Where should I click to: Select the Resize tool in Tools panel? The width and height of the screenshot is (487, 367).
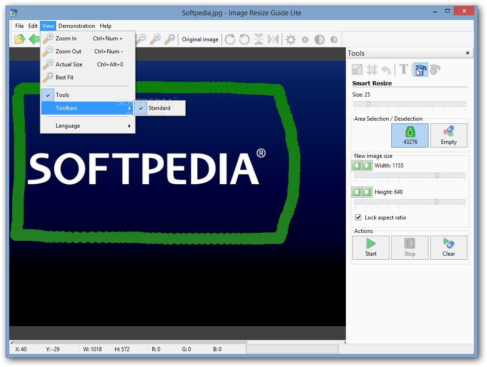tap(357, 70)
